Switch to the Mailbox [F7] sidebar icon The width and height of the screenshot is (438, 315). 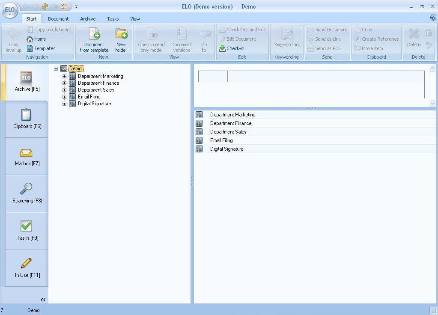[27, 156]
